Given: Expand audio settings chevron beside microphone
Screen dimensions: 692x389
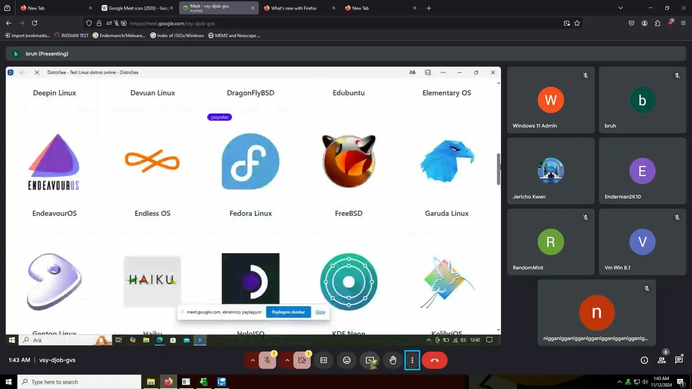Looking at the screenshot, I should click(x=253, y=360).
